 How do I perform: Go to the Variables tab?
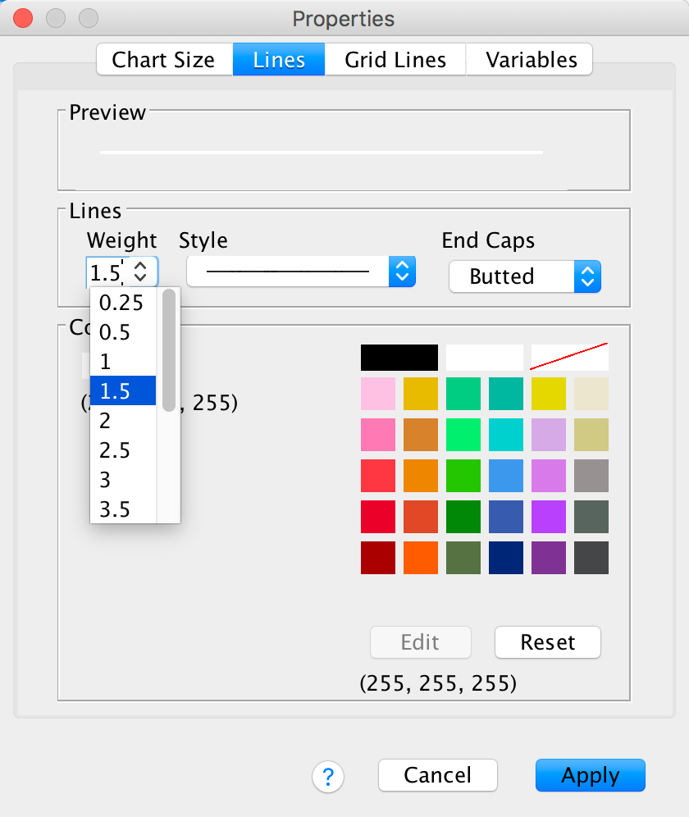click(531, 60)
